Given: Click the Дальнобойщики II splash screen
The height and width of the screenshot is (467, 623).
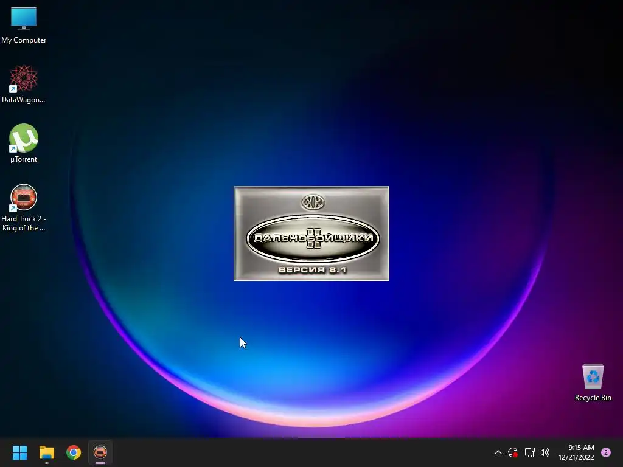Looking at the screenshot, I should click(311, 233).
